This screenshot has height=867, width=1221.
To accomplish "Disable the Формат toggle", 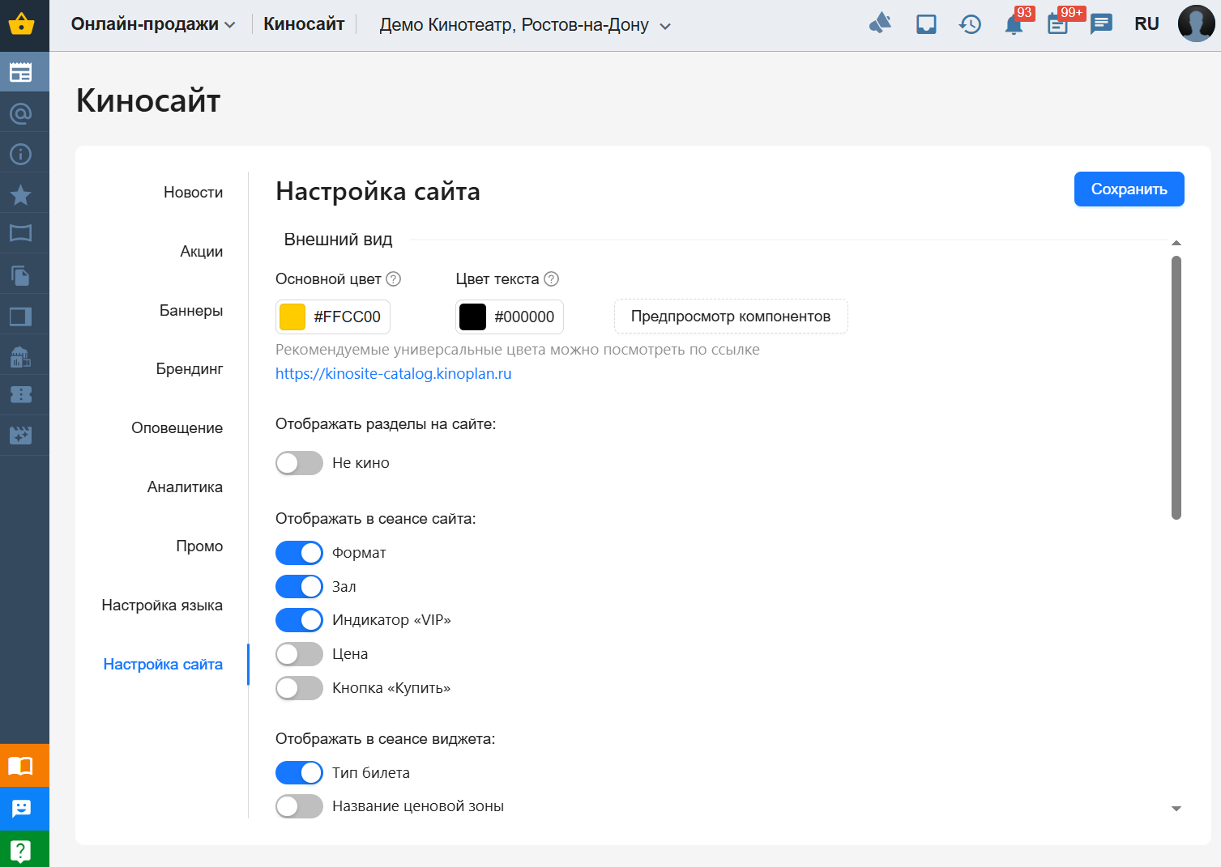I will (x=299, y=553).
